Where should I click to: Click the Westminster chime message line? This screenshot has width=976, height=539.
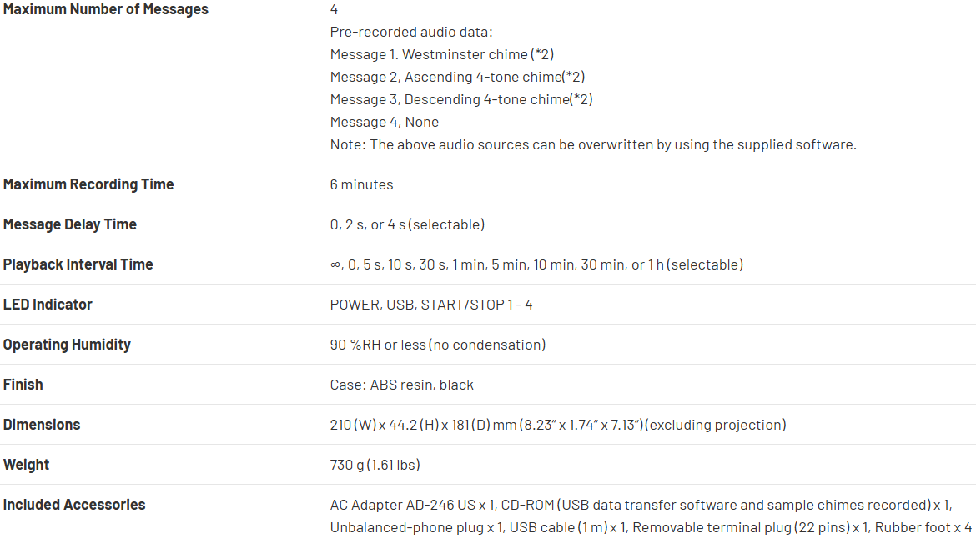442,54
